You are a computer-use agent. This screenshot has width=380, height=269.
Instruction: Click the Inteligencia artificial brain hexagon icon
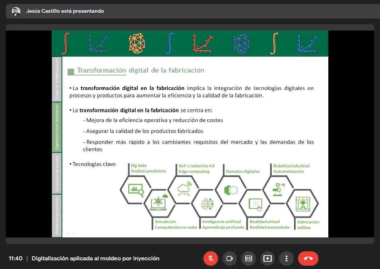click(x=207, y=204)
